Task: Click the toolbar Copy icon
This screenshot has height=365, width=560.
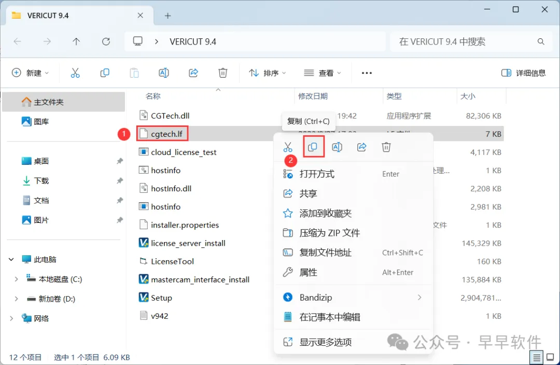Action: point(105,73)
